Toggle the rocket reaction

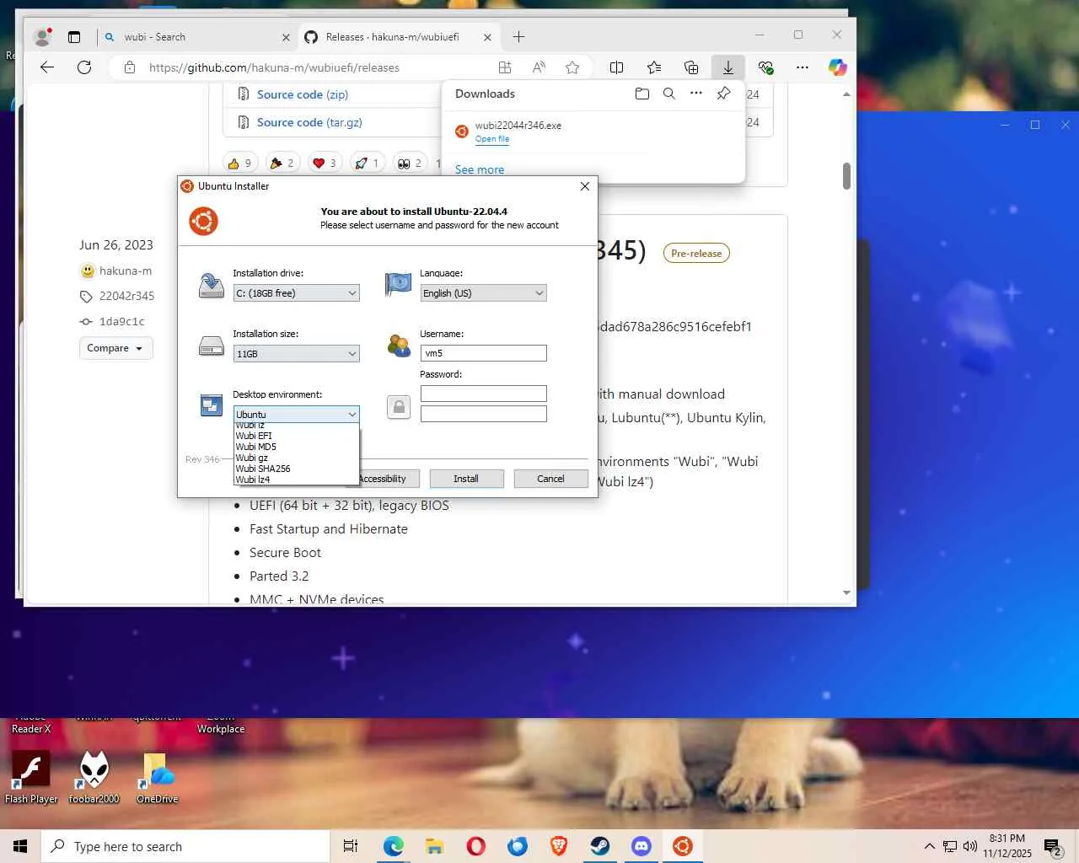click(367, 163)
